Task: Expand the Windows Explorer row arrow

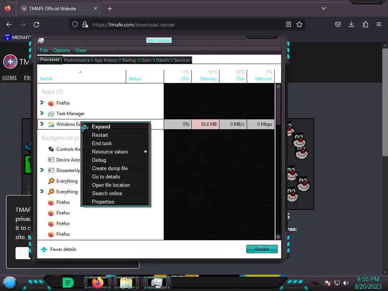Action: 42,124
